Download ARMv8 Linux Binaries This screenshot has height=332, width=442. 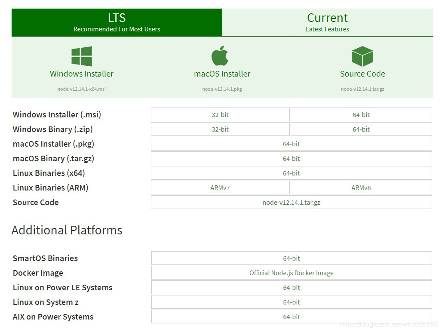pyautogui.click(x=361, y=188)
